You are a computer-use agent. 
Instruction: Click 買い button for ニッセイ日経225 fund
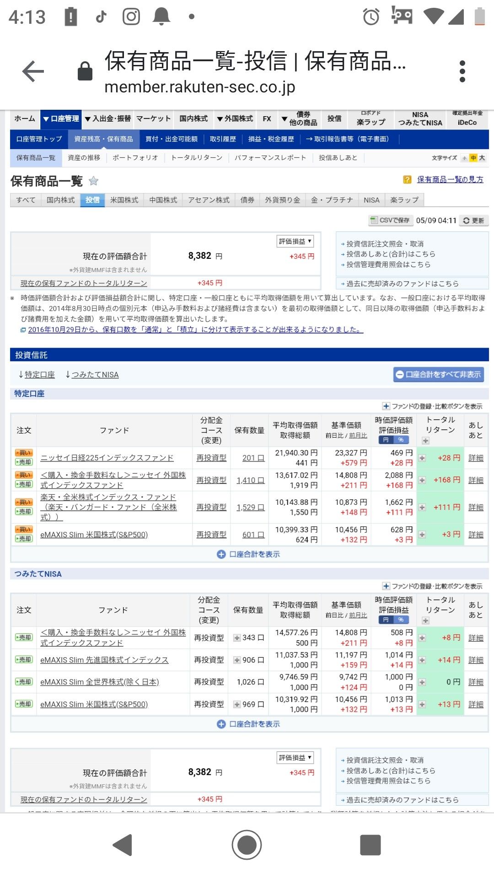pyautogui.click(x=24, y=453)
